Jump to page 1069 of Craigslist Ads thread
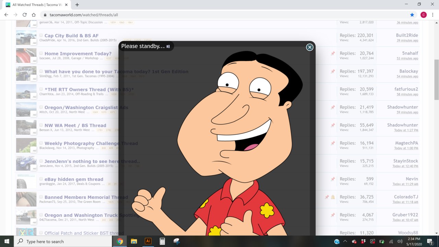The image size is (439, 247). pyautogui.click(x=95, y=112)
